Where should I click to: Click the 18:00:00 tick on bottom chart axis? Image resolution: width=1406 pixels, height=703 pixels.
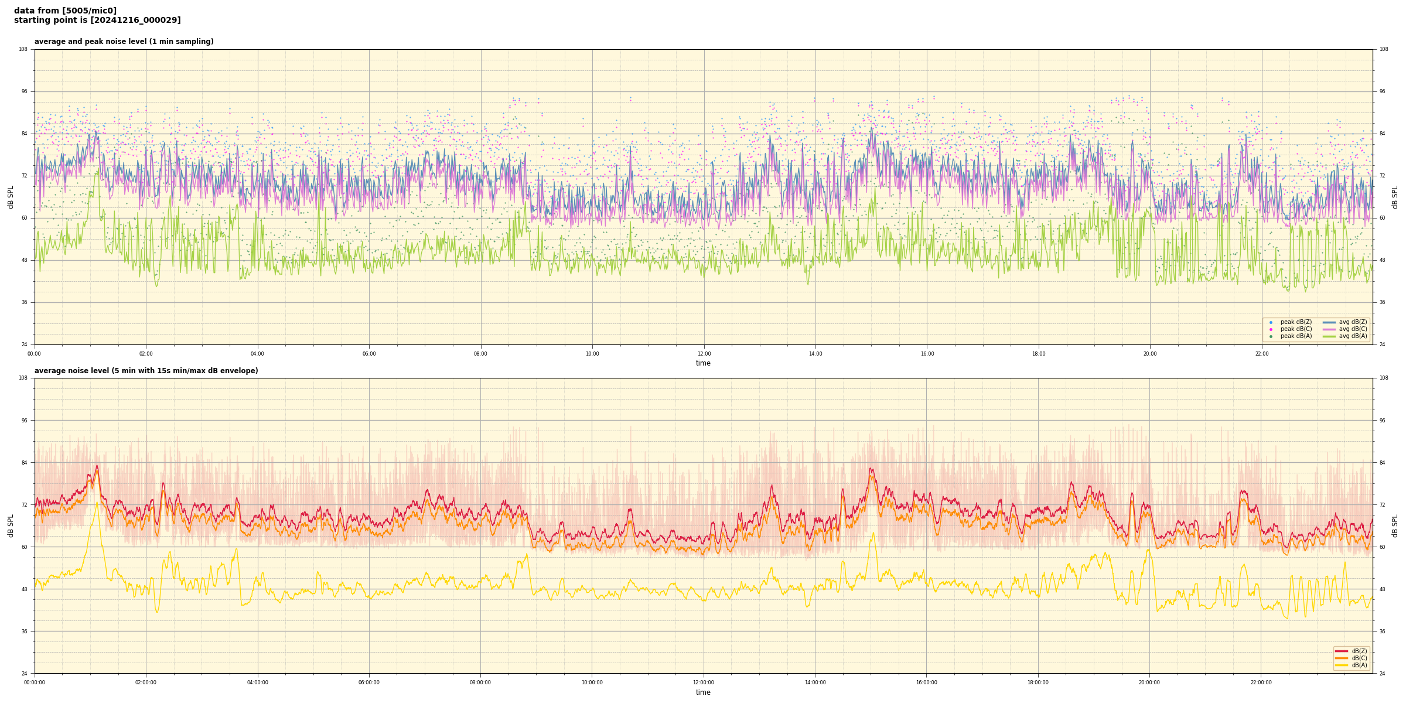(x=1038, y=682)
